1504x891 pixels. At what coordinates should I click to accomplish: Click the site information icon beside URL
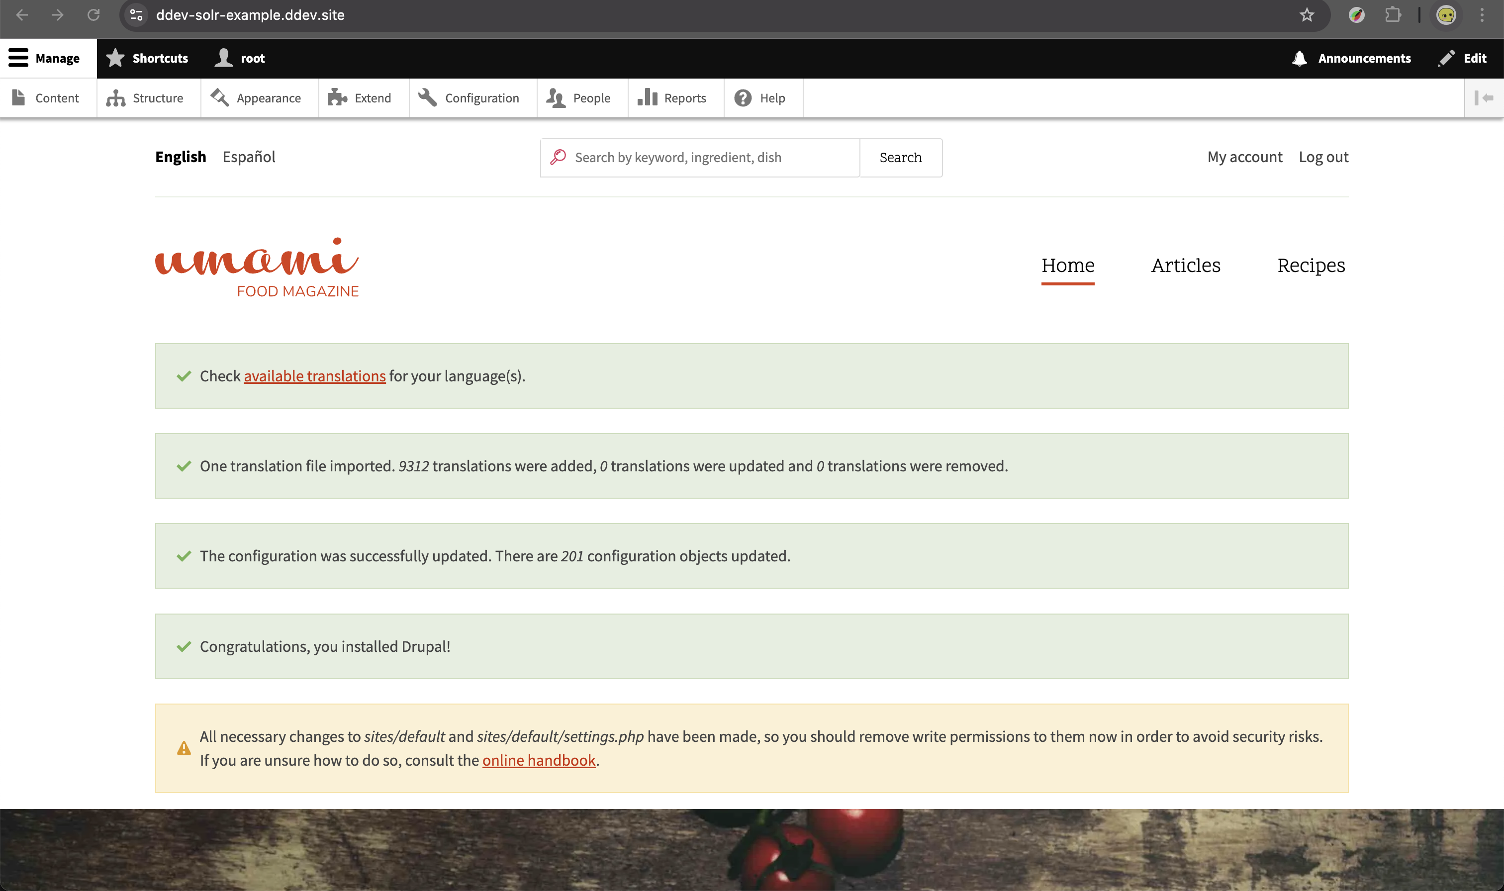tap(136, 15)
